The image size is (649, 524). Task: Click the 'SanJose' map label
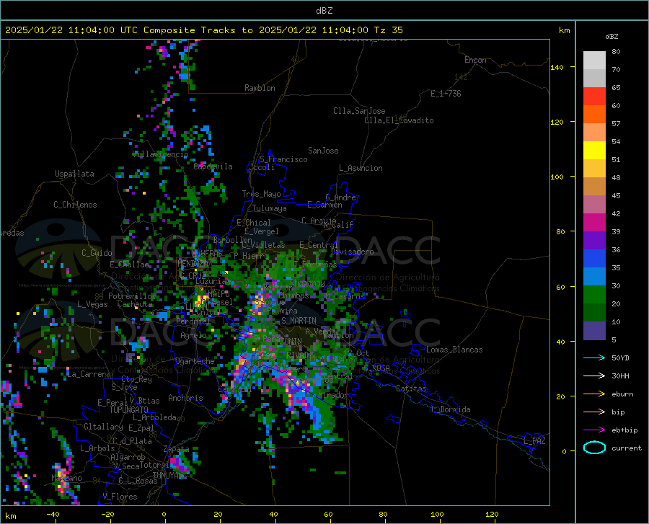pyautogui.click(x=323, y=151)
